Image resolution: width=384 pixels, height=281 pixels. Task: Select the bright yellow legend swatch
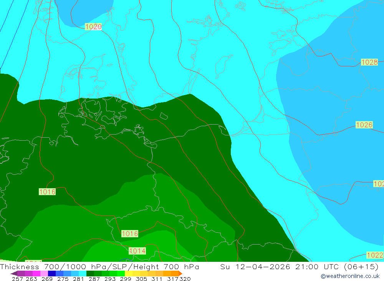(129, 273)
